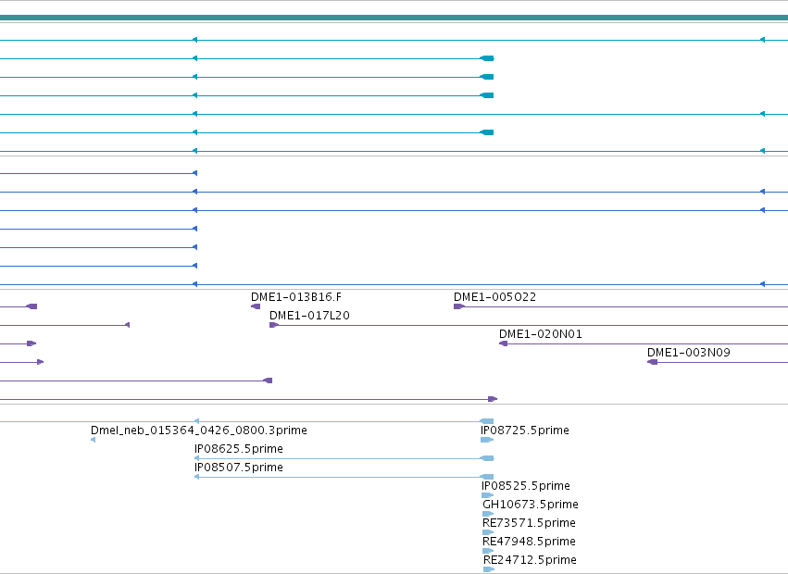Click the purple arrow glyph starting DME1-005O22
The height and width of the screenshot is (574, 788).
459,306
